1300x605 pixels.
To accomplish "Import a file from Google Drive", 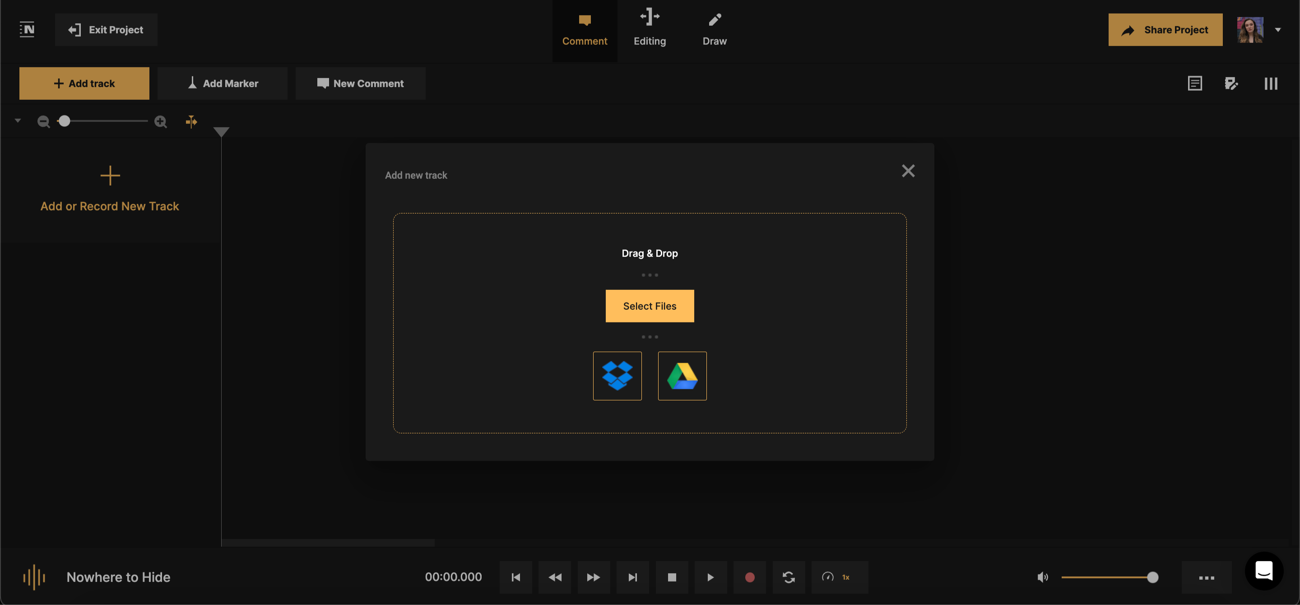I will pos(682,375).
